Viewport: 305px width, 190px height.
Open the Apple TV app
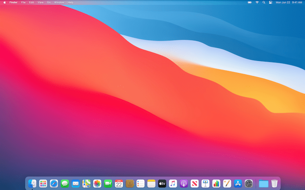(x=162, y=183)
